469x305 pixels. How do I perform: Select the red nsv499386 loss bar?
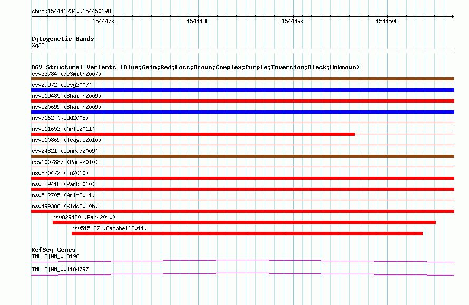[242, 211]
